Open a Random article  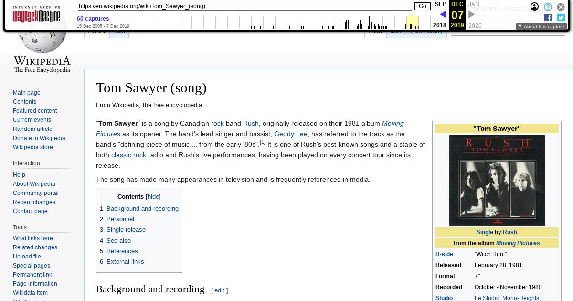32,129
